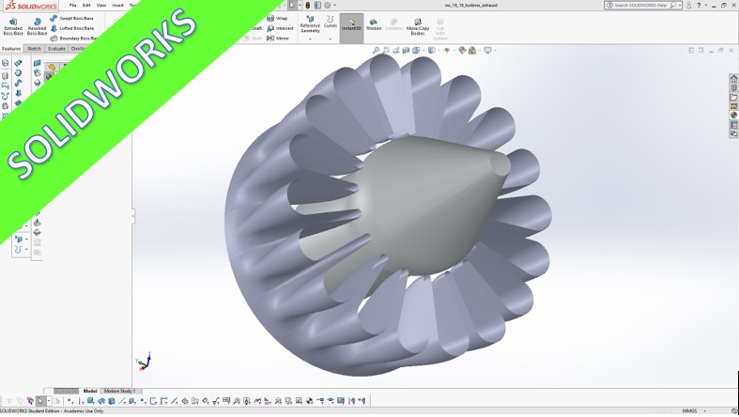
Task: Open the View menu
Action: pyautogui.click(x=100, y=6)
